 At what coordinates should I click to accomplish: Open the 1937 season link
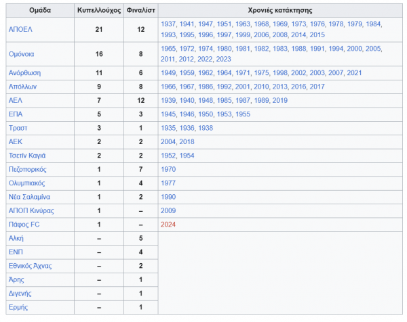tap(168, 24)
